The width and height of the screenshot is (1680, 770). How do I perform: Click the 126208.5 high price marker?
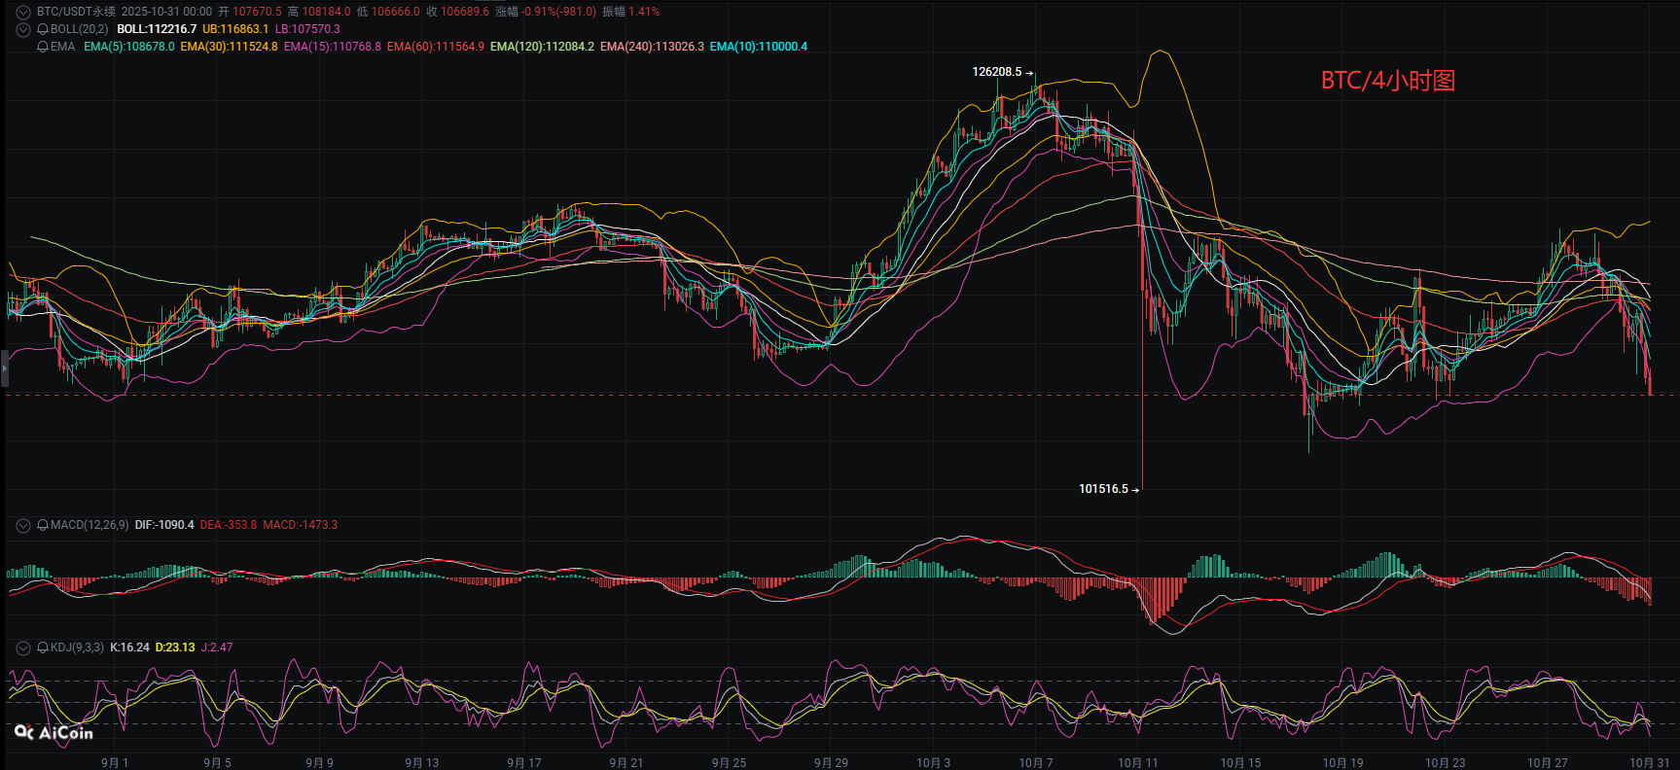(x=998, y=72)
